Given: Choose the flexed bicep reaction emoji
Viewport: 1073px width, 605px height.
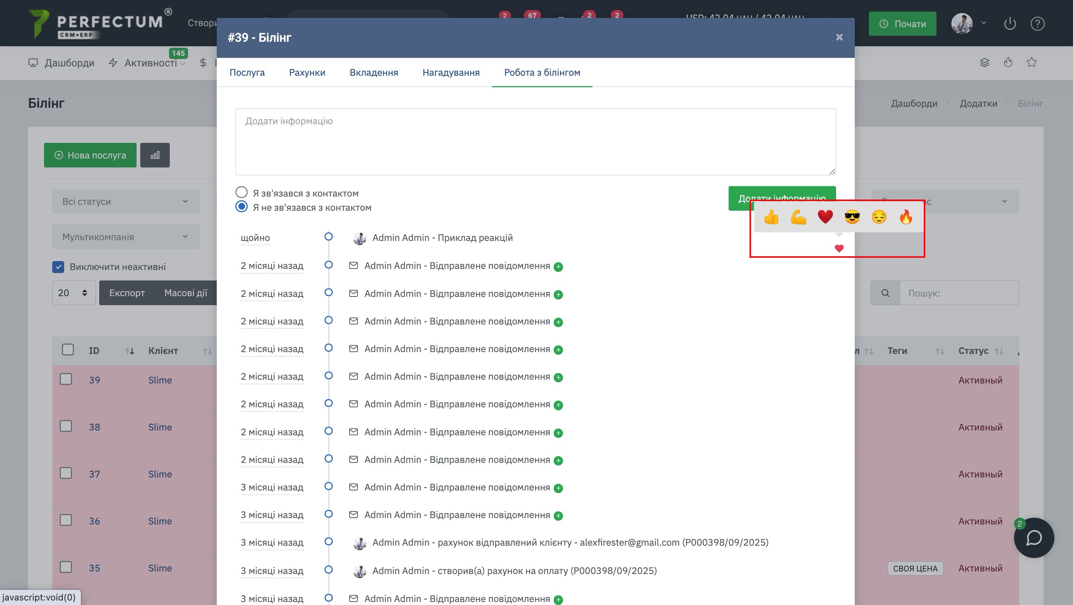Looking at the screenshot, I should click(798, 217).
